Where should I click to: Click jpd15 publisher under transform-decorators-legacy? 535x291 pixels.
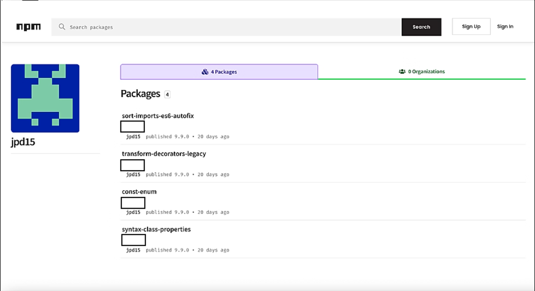coord(133,175)
